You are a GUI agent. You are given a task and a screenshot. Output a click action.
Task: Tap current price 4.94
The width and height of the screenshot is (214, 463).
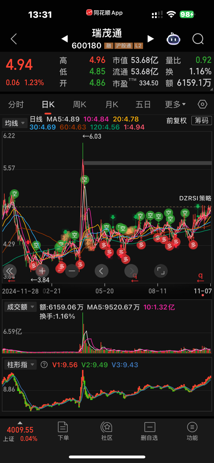click(19, 65)
